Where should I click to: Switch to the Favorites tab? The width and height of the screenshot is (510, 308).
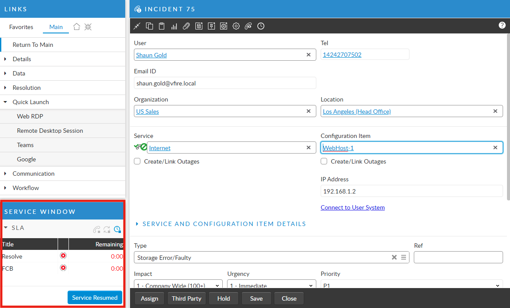21,27
